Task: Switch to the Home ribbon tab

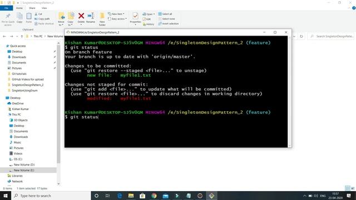Action: coord(19,8)
